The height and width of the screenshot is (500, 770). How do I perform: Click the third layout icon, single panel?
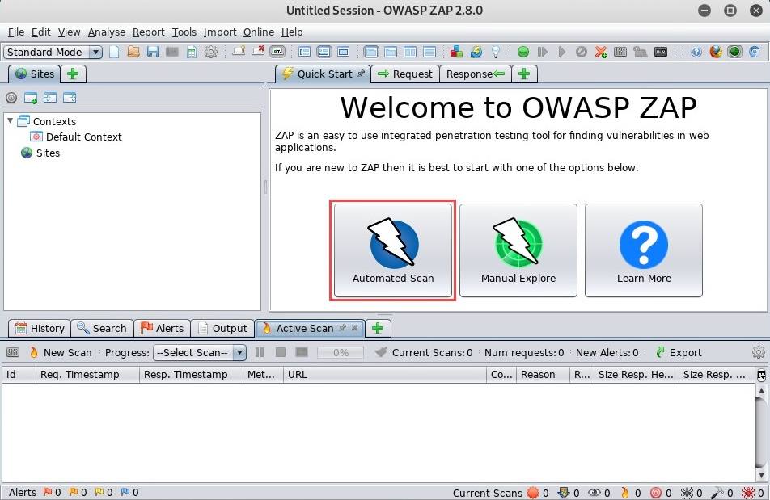point(344,52)
